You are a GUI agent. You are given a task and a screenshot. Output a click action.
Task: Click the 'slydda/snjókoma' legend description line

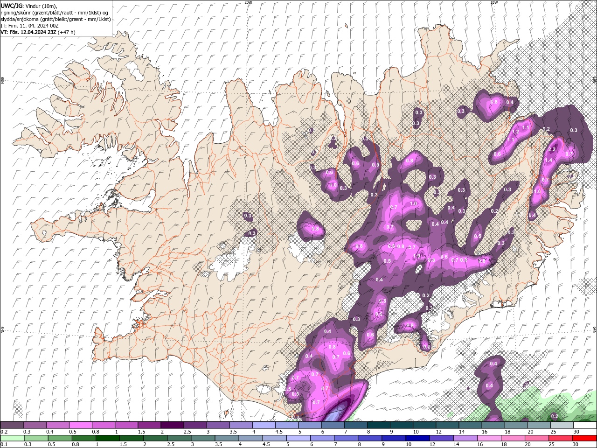[56, 19]
